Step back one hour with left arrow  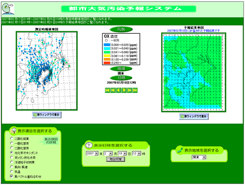(x=118, y=90)
